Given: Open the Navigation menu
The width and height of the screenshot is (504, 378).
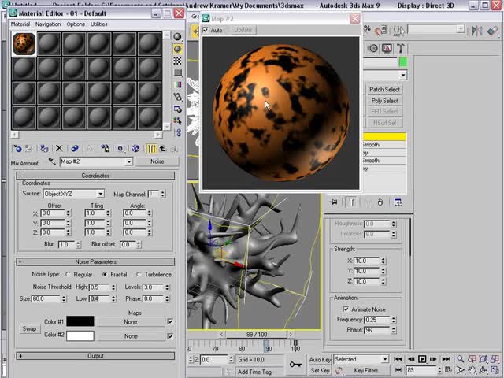Looking at the screenshot, I should [48, 24].
